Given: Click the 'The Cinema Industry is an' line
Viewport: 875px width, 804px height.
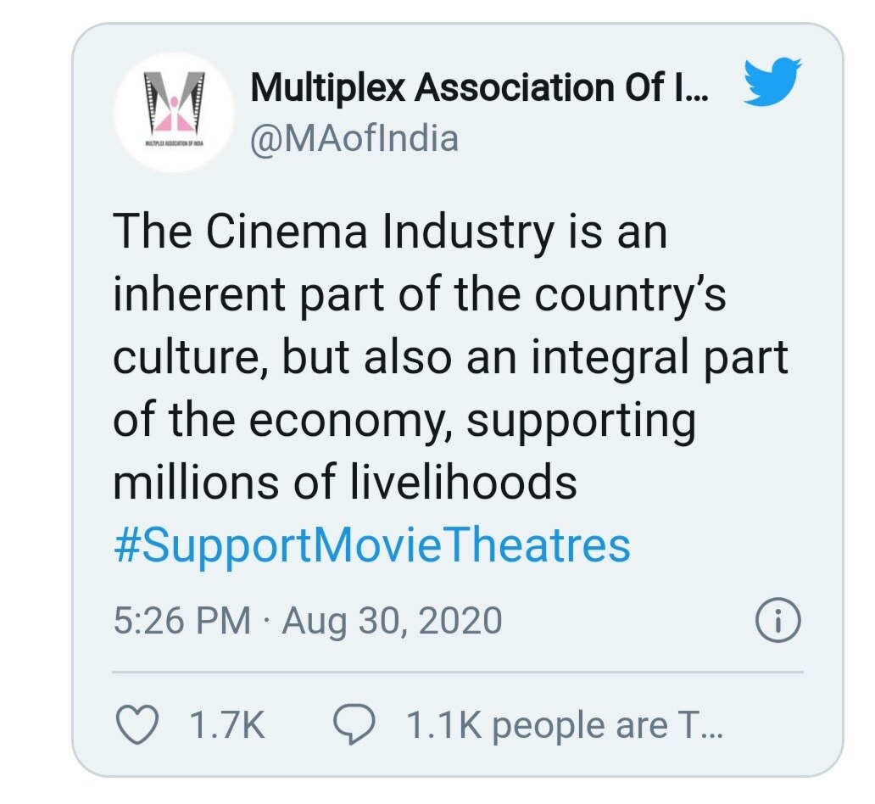Looking at the screenshot, I should coord(390,232).
